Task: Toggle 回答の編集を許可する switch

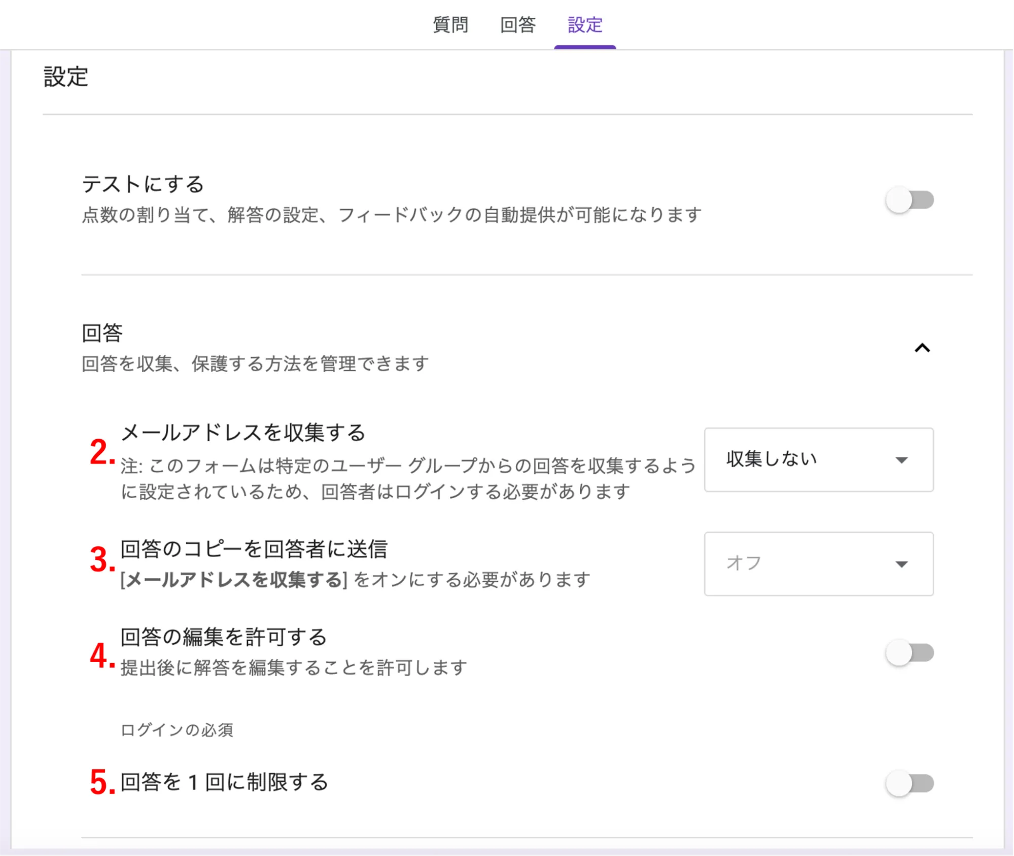Action: (910, 653)
